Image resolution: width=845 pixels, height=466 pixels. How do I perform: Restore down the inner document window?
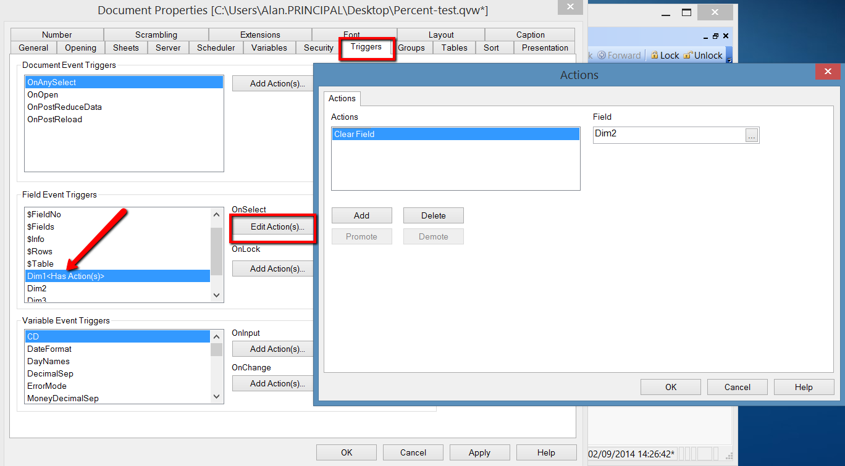716,36
